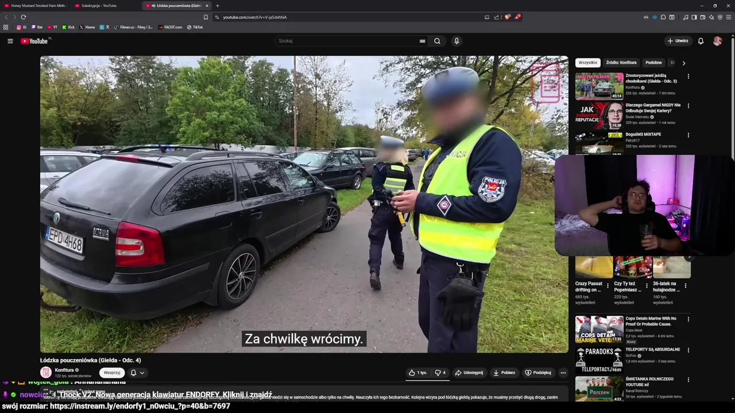
Task: Open the on-screen keyboard in search box
Action: point(422,41)
